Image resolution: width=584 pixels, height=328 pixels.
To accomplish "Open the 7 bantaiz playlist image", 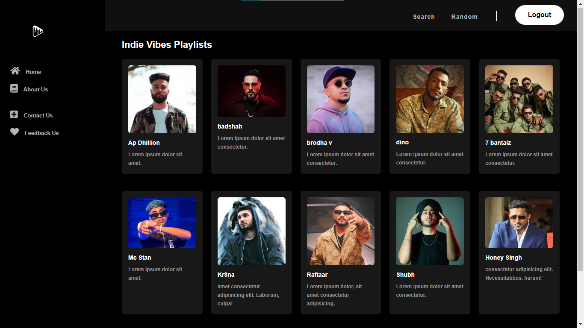I will 519,99.
